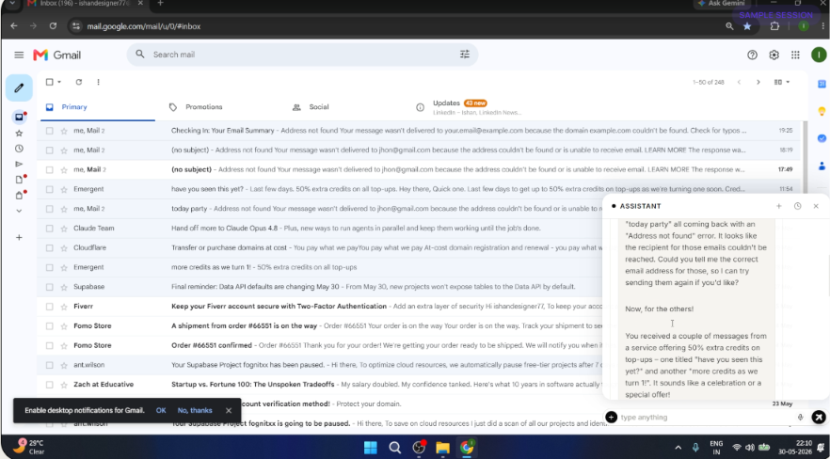This screenshot has height=459, width=830.
Task: Start new chat in Assistant panel
Action: [x=778, y=206]
